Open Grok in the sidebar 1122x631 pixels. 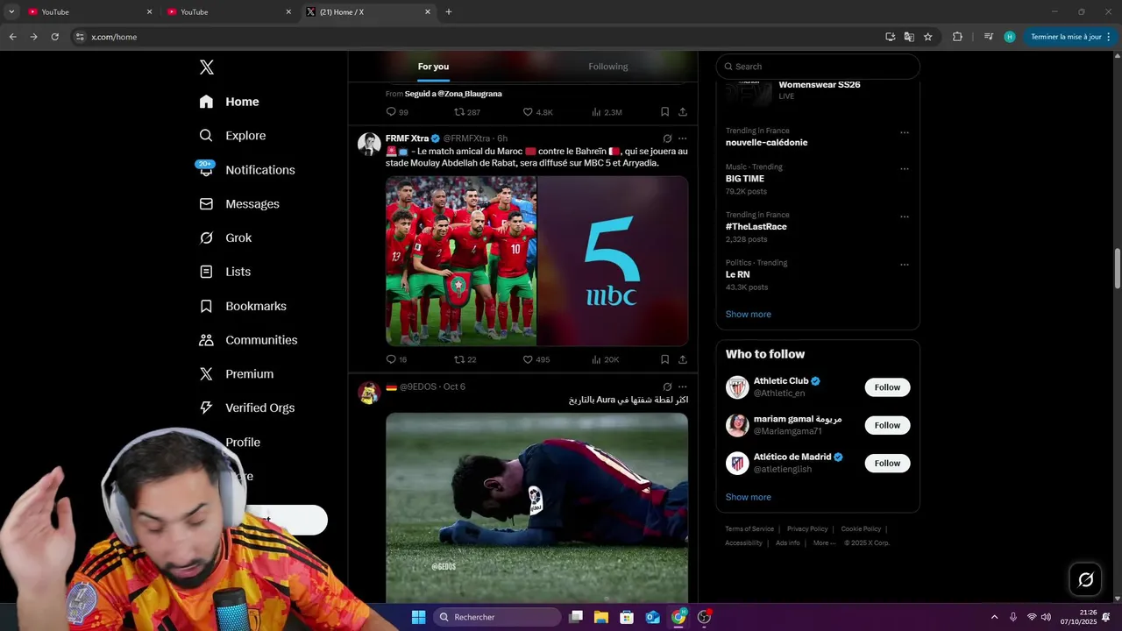click(x=225, y=238)
